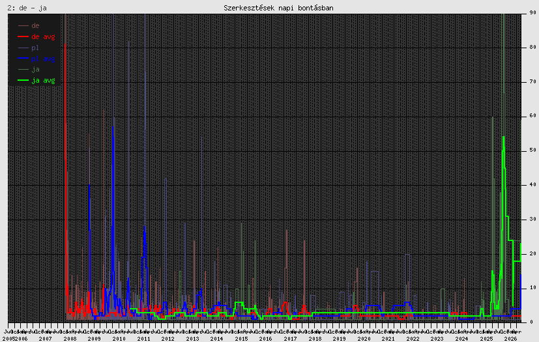Select the 'de avg' legend entry
Viewport: 539px width, 342px height.
[43, 36]
